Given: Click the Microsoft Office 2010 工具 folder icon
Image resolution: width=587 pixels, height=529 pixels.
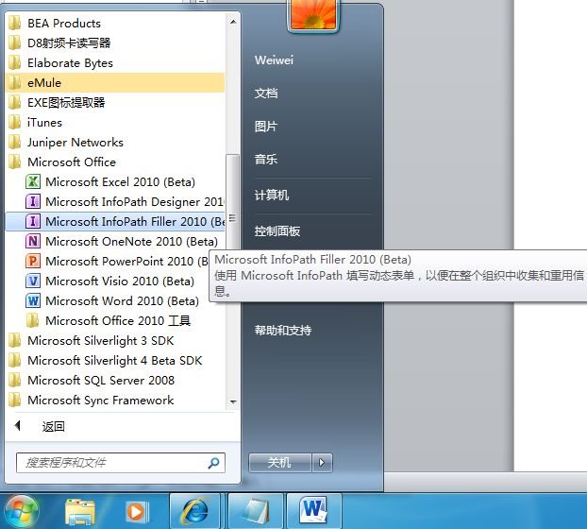Looking at the screenshot, I should pyautogui.click(x=33, y=320).
